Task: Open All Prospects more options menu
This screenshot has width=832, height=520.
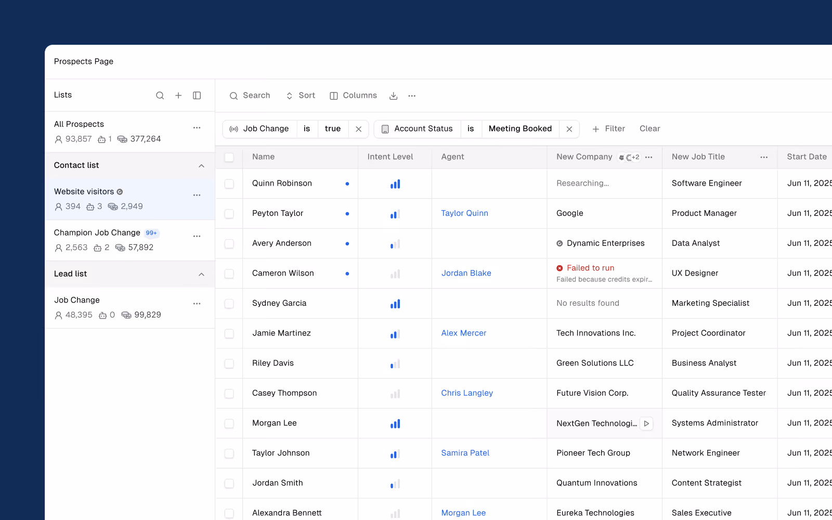Action: 197,128
